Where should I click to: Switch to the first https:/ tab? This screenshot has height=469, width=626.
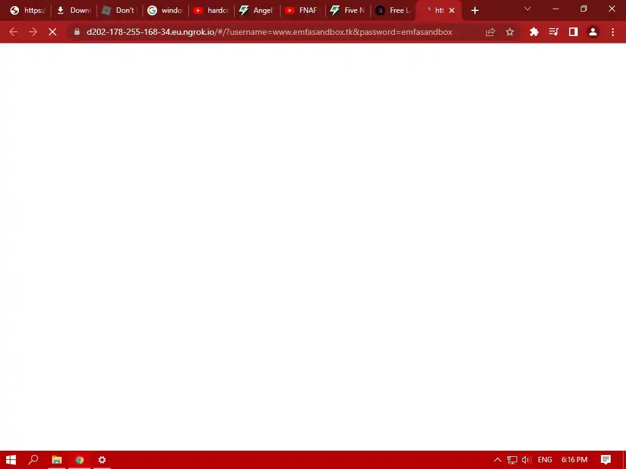[x=28, y=10]
